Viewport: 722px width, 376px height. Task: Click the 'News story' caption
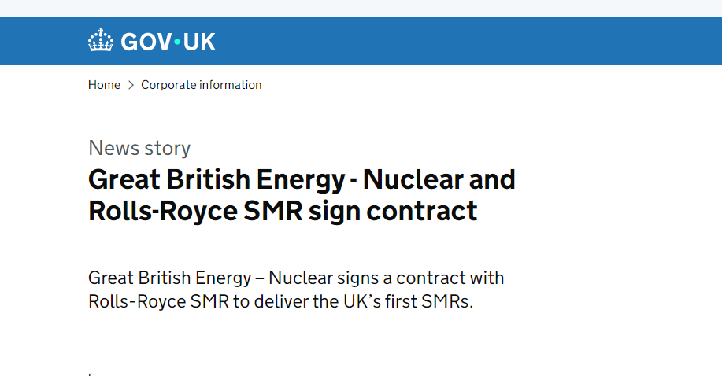[x=139, y=148]
